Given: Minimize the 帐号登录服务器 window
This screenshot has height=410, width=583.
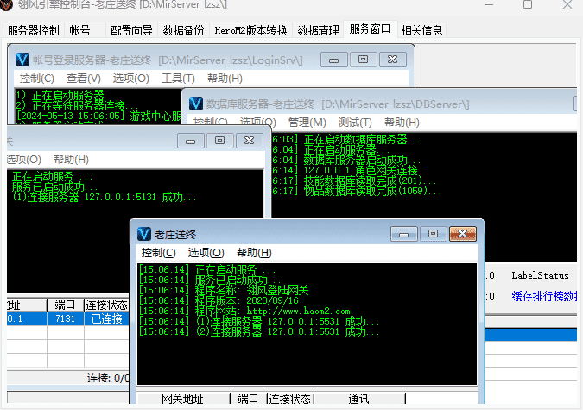Looking at the screenshot, I should pos(334,60).
